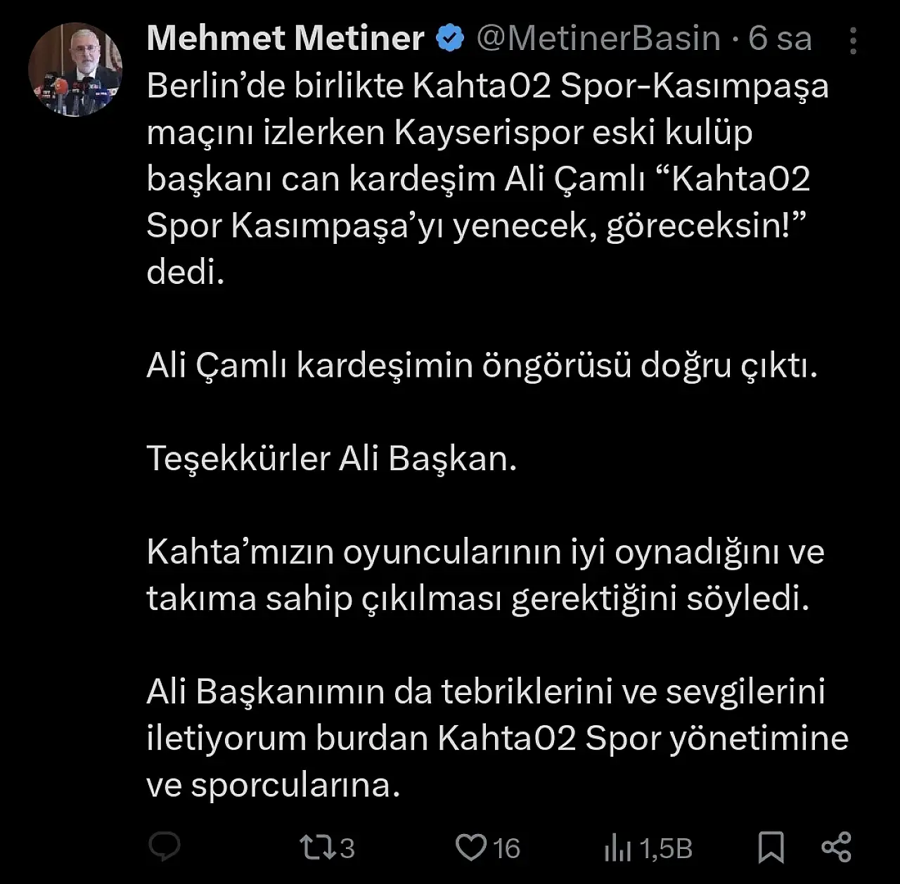
Task: Share the tweet via the share icon
Action: (x=836, y=847)
